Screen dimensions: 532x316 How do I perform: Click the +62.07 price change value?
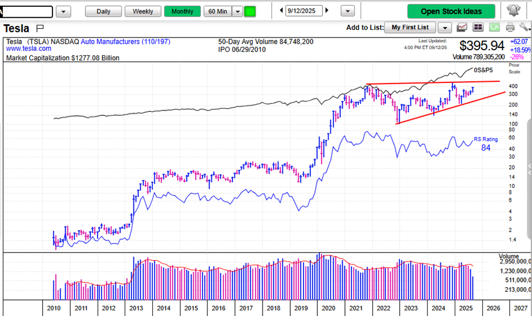[x=519, y=42]
